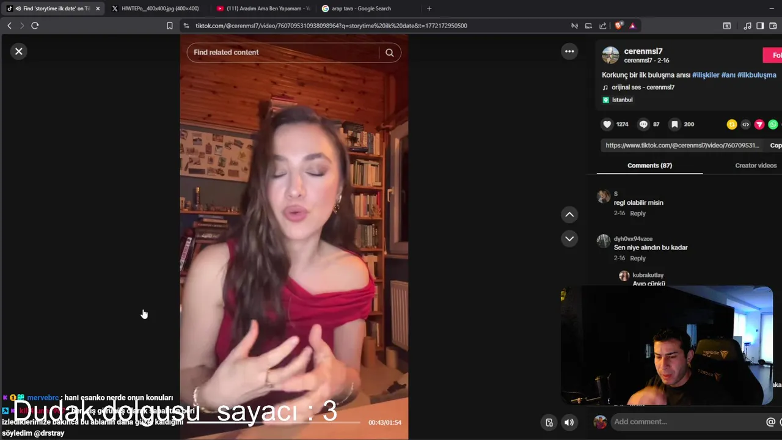
Task: Like the video with the heart icon
Action: (607, 124)
